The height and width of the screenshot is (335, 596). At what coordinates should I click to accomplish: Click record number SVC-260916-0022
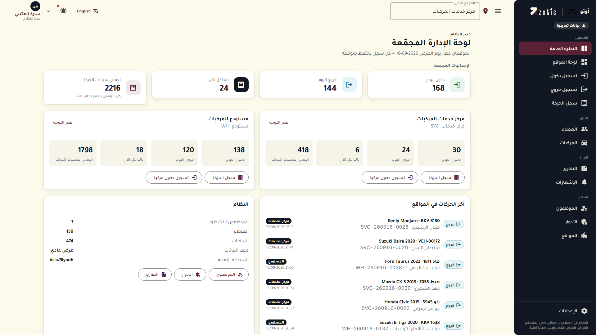[x=386, y=308]
